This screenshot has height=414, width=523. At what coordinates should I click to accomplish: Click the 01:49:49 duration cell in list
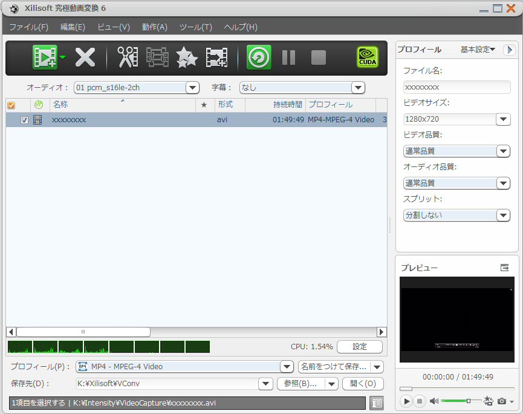point(288,119)
